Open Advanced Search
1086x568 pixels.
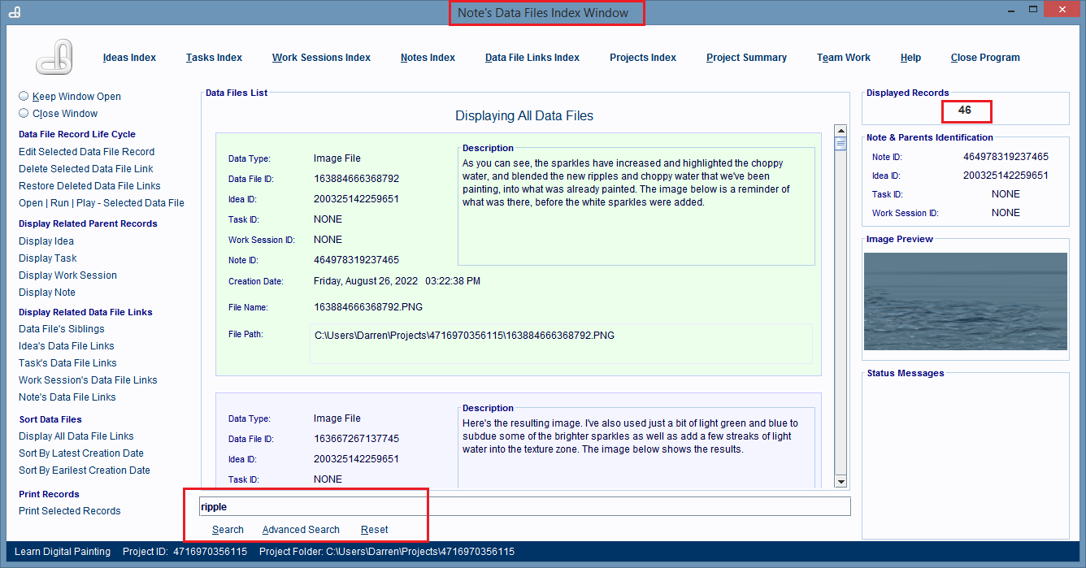[x=301, y=530]
